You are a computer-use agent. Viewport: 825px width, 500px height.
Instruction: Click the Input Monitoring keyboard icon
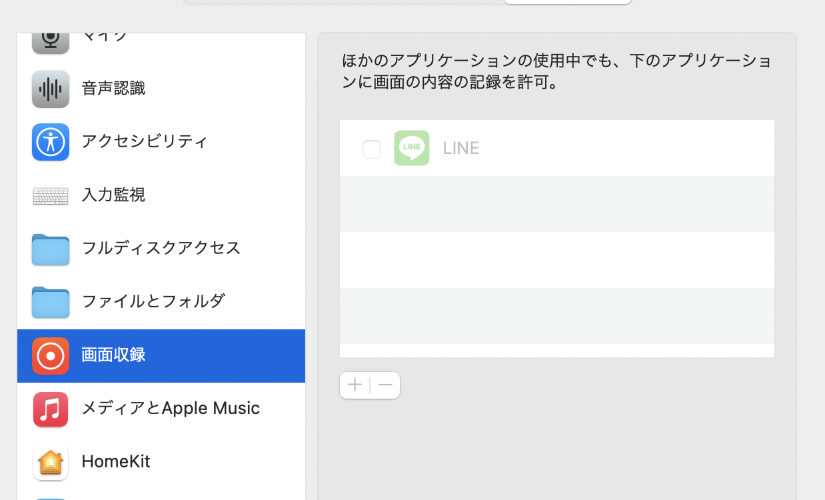point(51,195)
